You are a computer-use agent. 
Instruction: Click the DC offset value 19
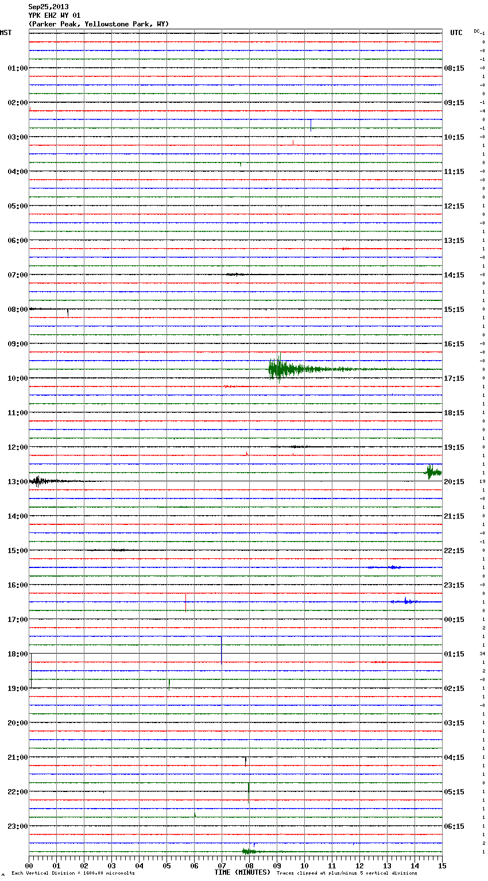click(483, 481)
